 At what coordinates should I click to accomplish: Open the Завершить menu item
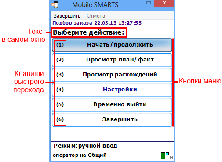click(x=67, y=16)
